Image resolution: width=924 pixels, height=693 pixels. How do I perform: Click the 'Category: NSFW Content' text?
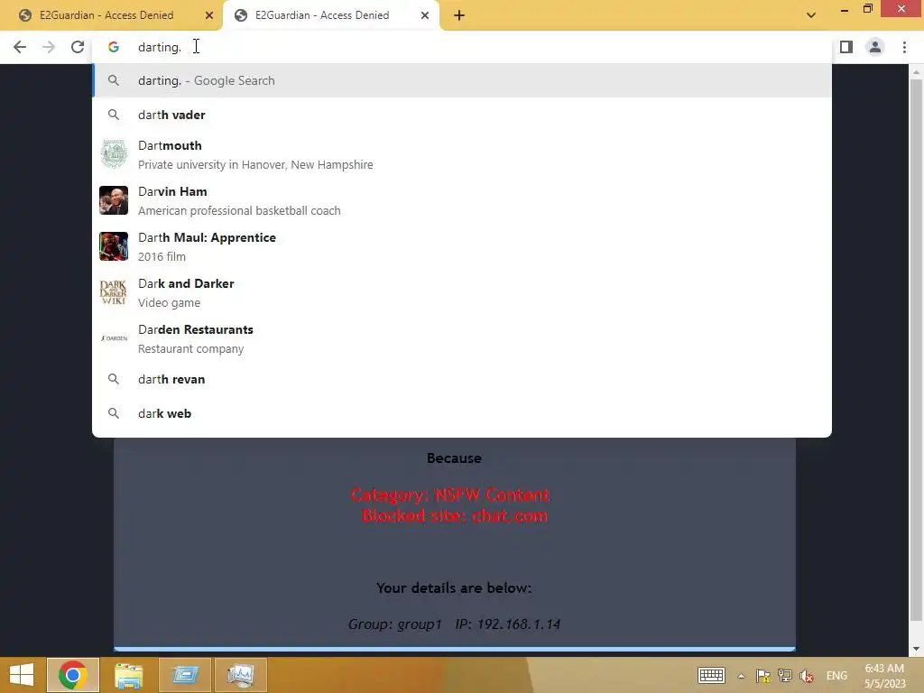[x=450, y=495]
